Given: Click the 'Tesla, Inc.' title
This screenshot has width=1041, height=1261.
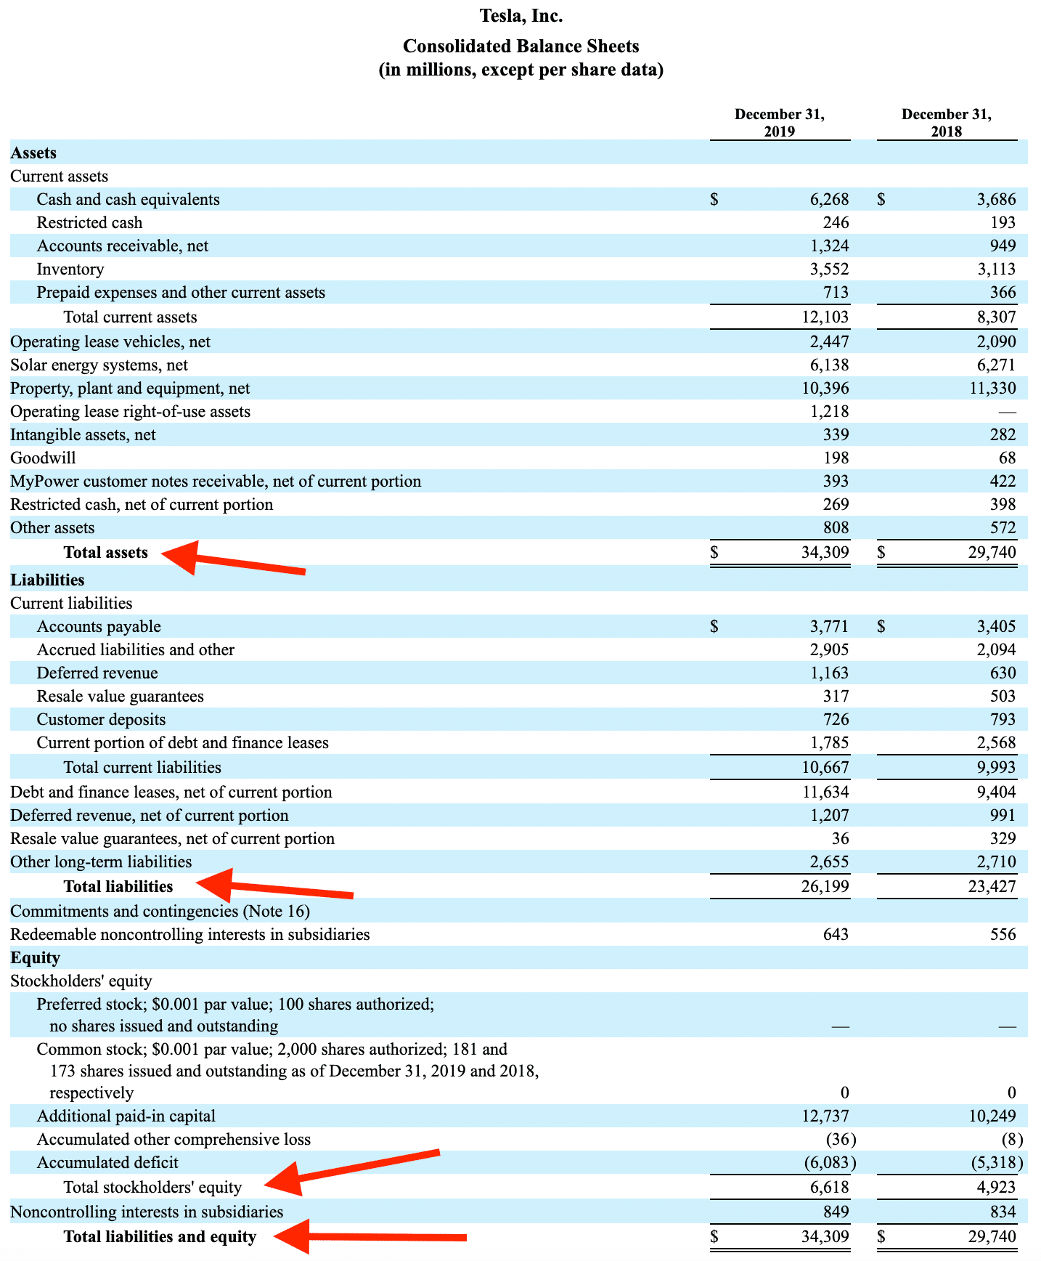Looking at the screenshot, I should pos(521,16).
